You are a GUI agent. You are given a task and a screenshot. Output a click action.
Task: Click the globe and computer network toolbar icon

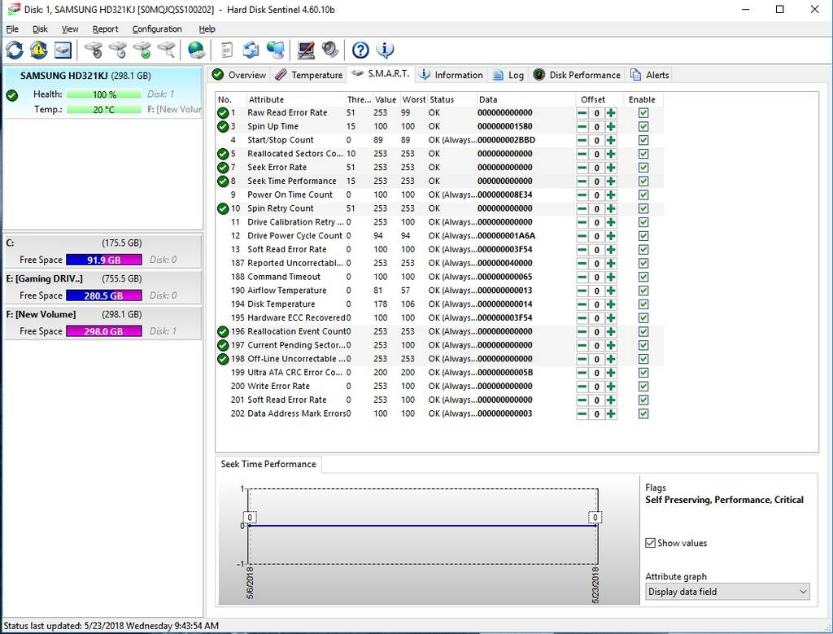pyautogui.click(x=276, y=50)
